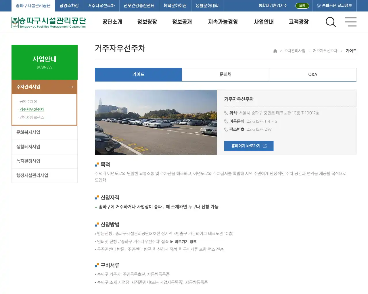Select the 문의처 tab
Screen dimensions: 368x294
pyautogui.click(x=225, y=74)
